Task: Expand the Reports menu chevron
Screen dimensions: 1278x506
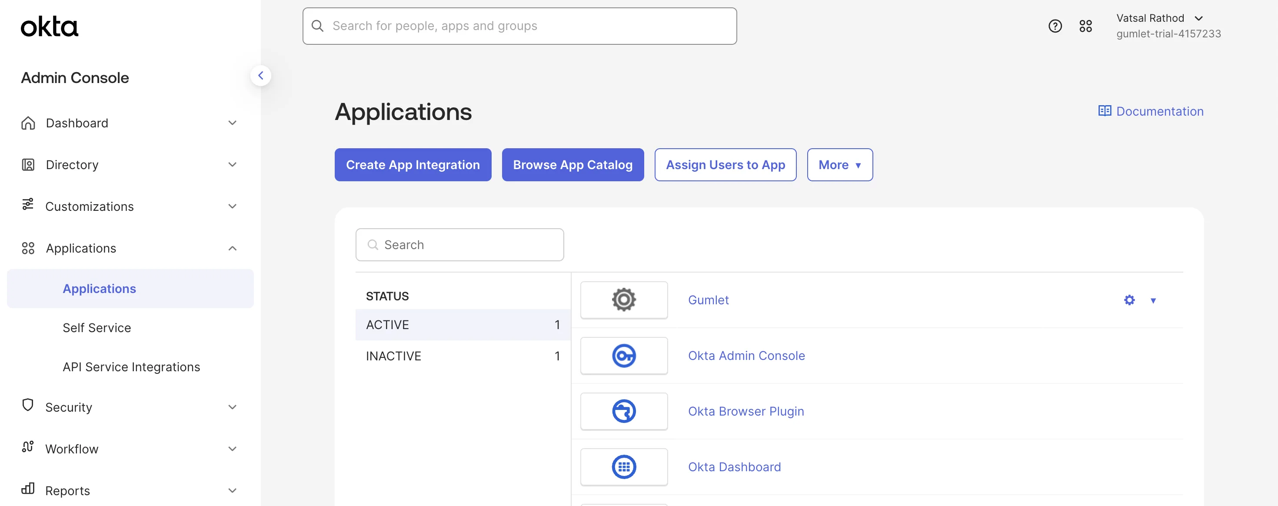Action: coord(232,490)
